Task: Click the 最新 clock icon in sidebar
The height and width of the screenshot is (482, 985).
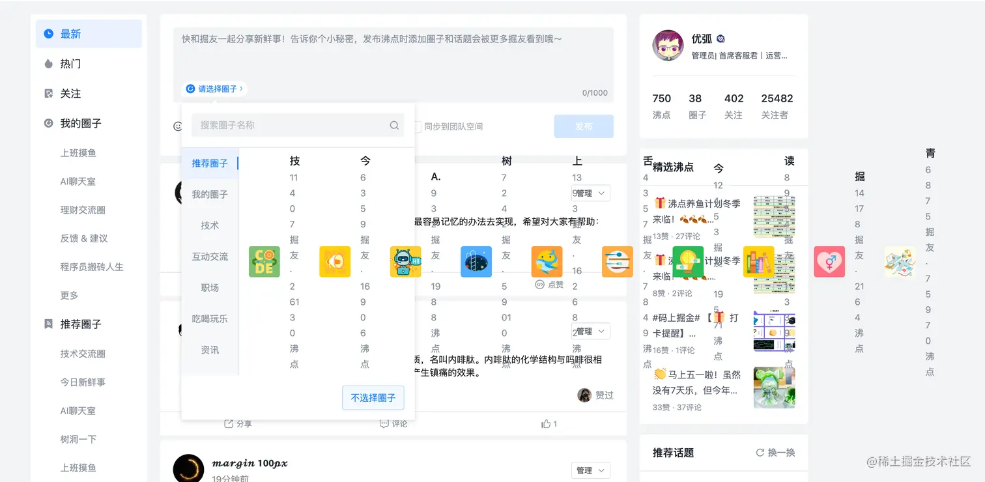Action: [48, 34]
